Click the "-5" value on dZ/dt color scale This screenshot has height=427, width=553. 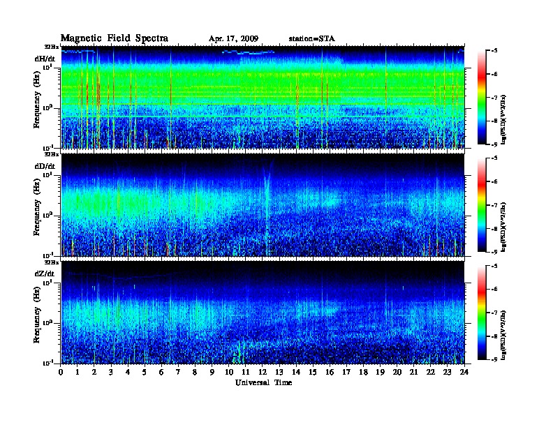pos(494,266)
